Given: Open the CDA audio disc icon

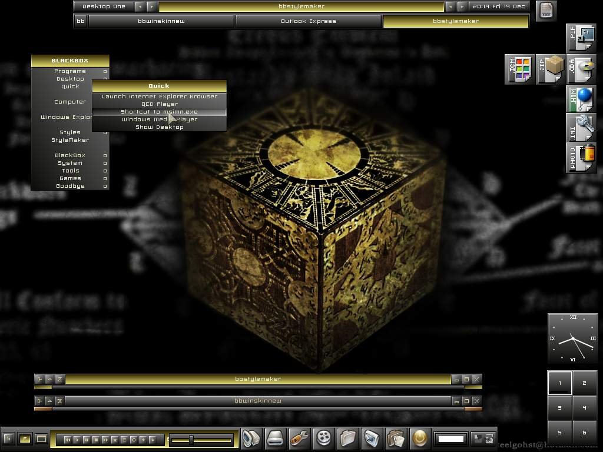Looking at the screenshot, I should tap(581, 69).
